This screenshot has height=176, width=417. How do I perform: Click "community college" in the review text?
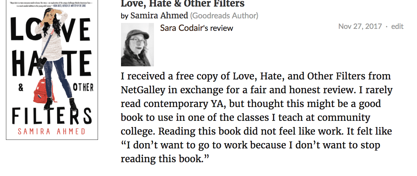point(344,118)
